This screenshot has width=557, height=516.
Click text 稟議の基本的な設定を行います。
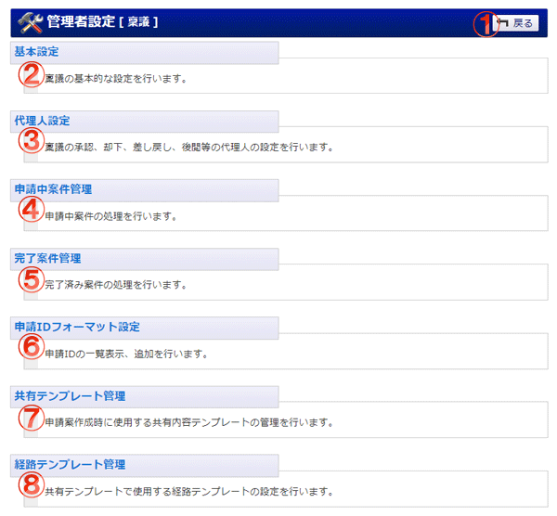[116, 79]
